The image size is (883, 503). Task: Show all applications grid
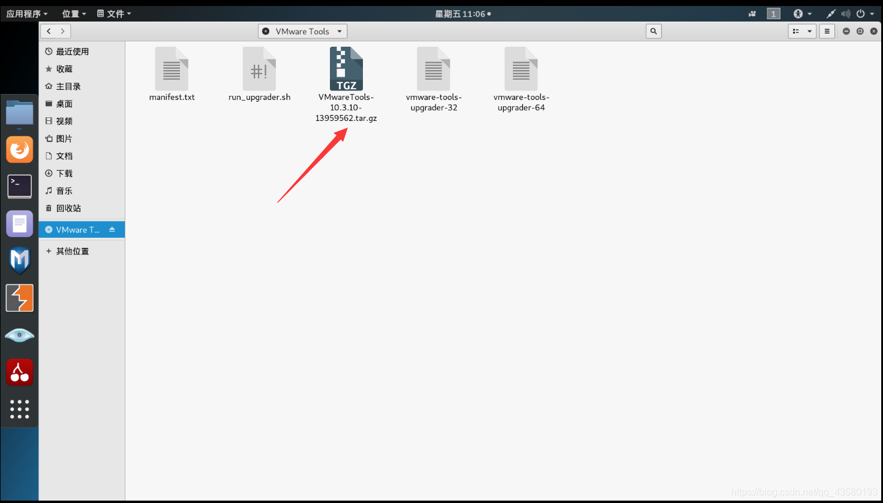20,409
